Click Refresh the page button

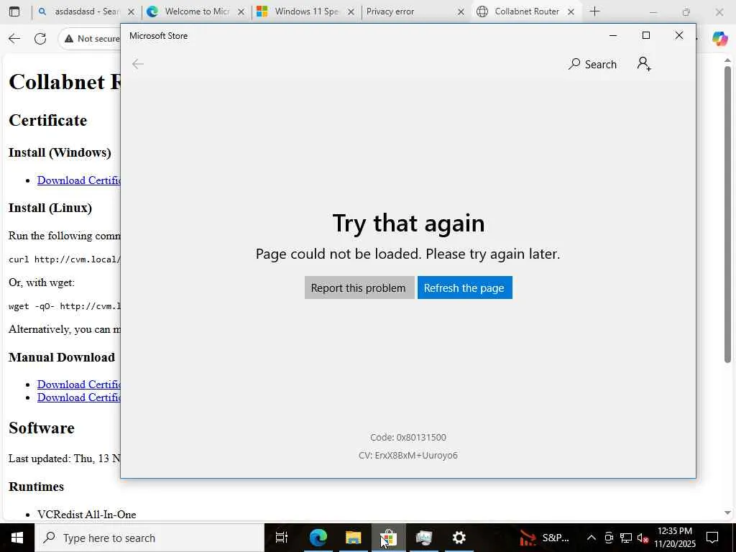(x=464, y=287)
